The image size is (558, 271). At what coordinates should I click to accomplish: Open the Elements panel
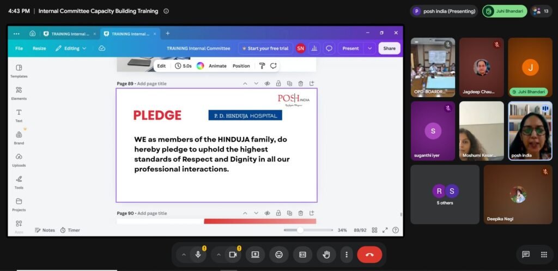pyautogui.click(x=19, y=93)
